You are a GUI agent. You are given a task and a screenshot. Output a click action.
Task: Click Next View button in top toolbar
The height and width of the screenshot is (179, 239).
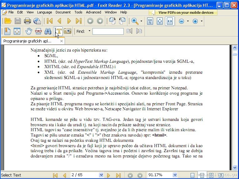coord(100,21)
